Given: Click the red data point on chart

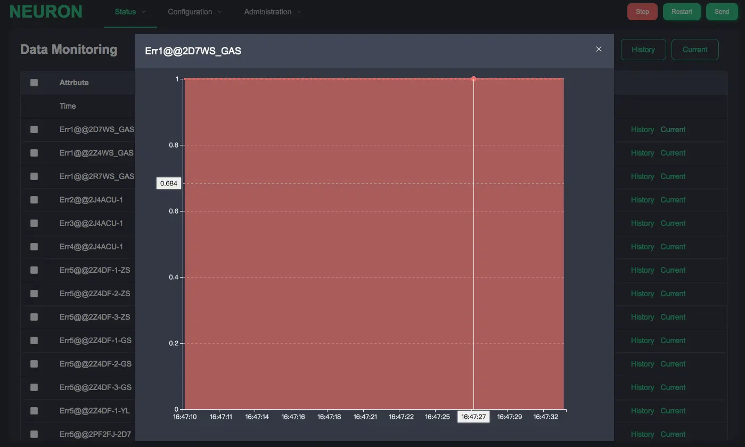Looking at the screenshot, I should tap(473, 79).
